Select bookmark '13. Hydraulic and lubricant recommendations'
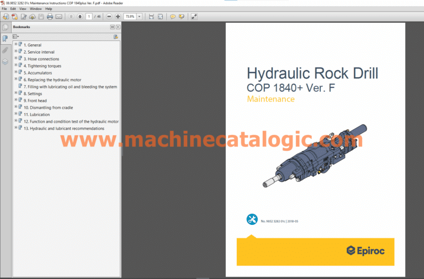 (64, 129)
